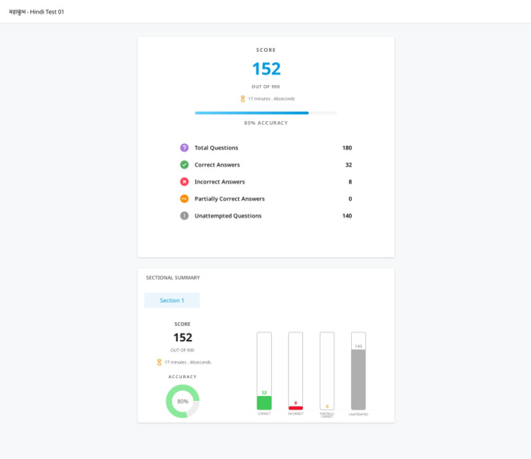Image resolution: width=531 pixels, height=459 pixels.
Task: Click the Partially Correct Answers label
Action: click(230, 198)
